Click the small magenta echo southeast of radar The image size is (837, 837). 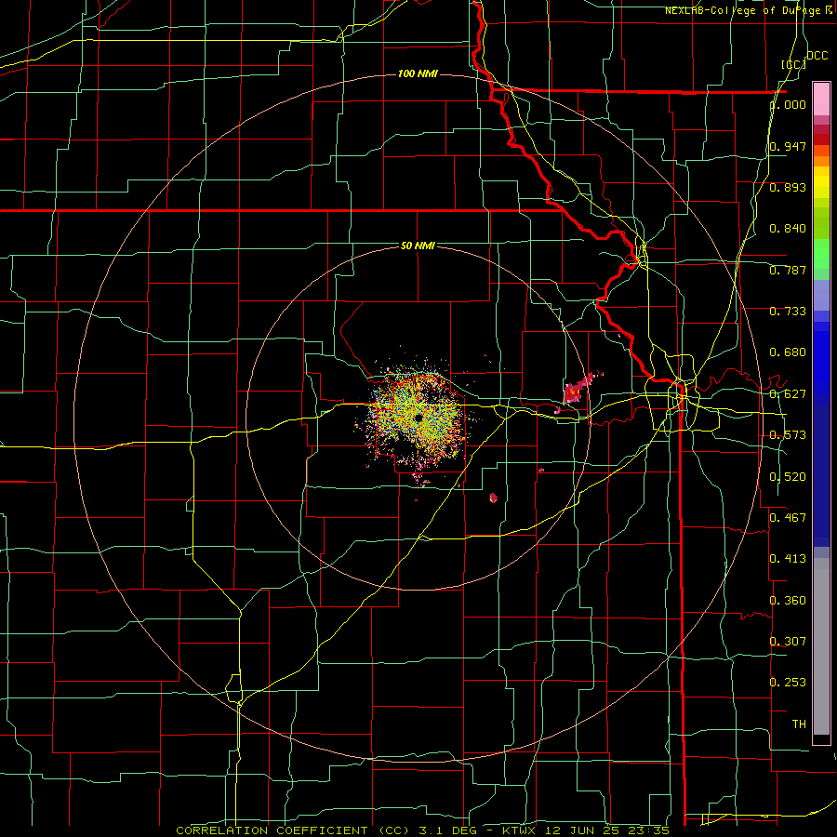pyautogui.click(x=493, y=498)
